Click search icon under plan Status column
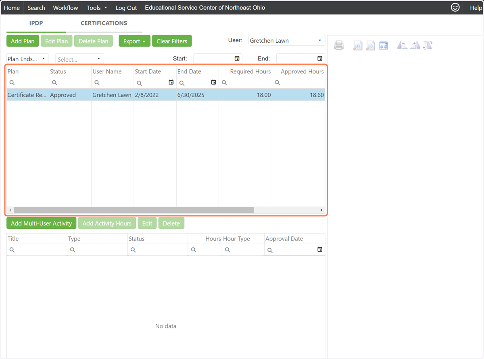Image resolution: width=484 pixels, height=359 pixels. click(54, 83)
